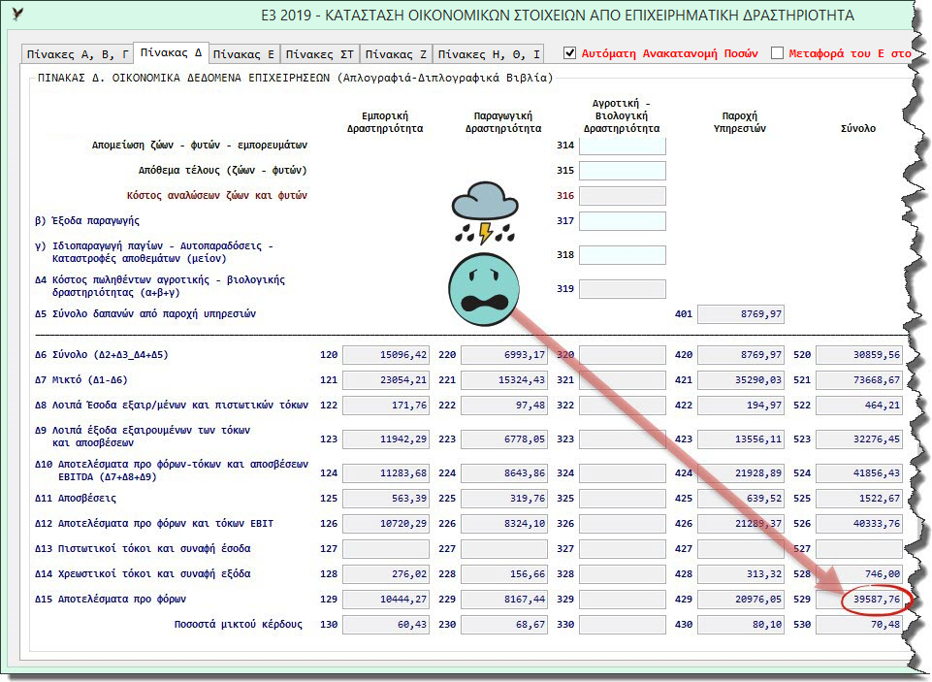Switch to the Πίνακες Α, Β, Γ tab

click(x=78, y=54)
